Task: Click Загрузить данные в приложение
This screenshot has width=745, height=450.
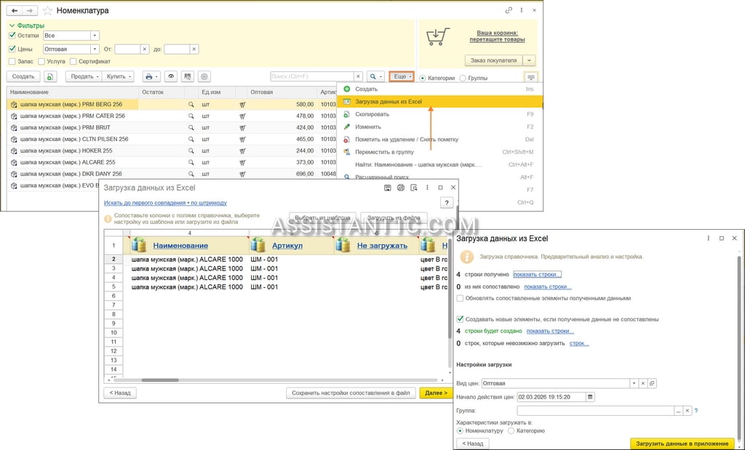Action: point(682,443)
